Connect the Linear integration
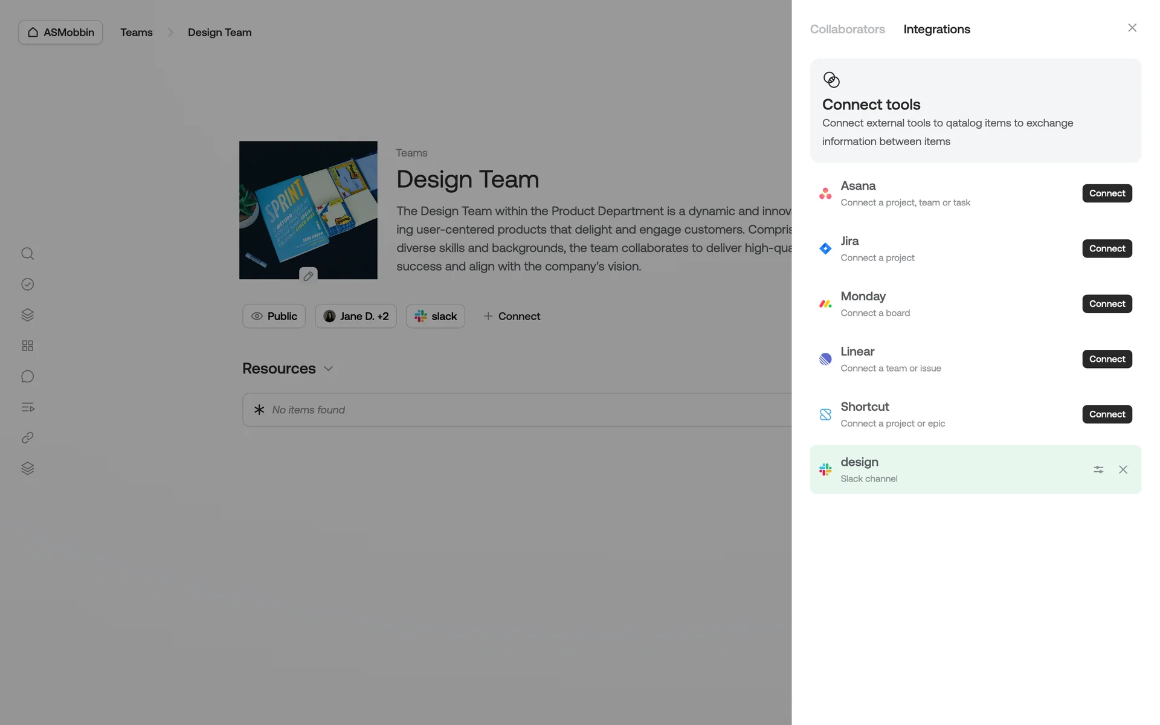 (1107, 359)
